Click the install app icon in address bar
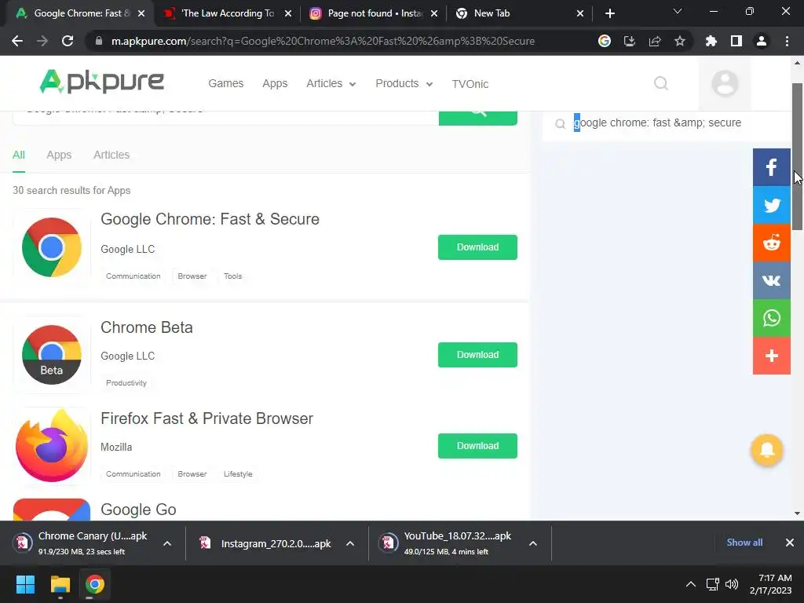Image resolution: width=804 pixels, height=603 pixels. [629, 41]
